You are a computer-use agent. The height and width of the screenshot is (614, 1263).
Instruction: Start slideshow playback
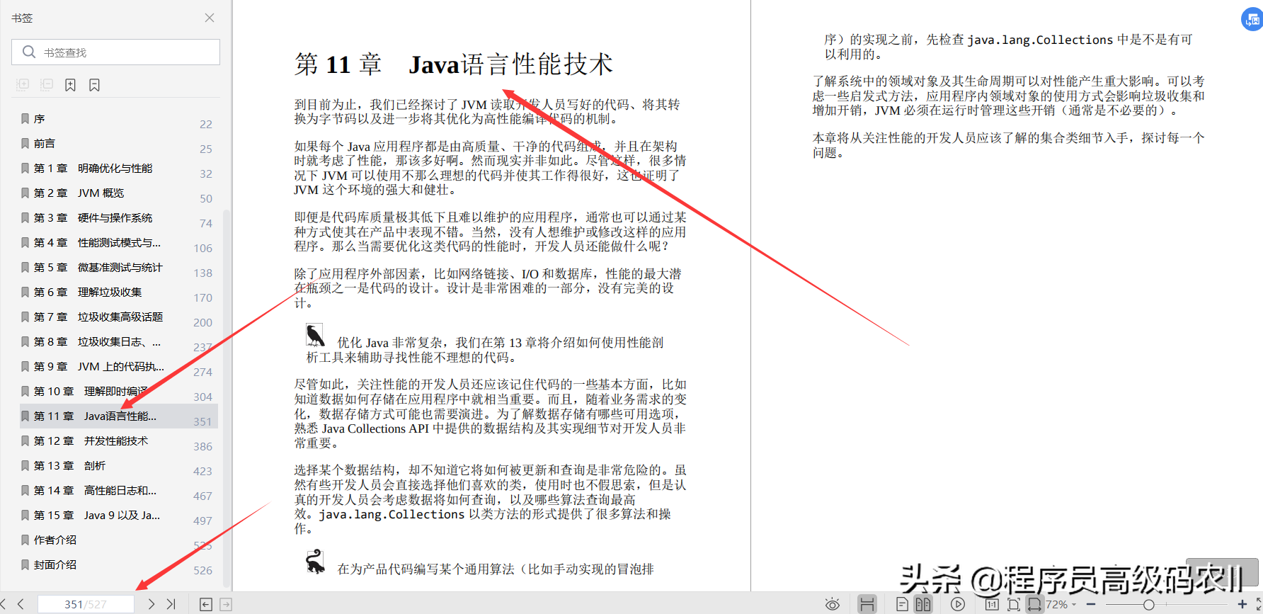tap(958, 604)
